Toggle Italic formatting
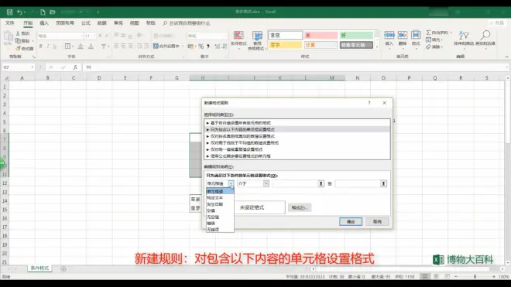 click(47, 46)
